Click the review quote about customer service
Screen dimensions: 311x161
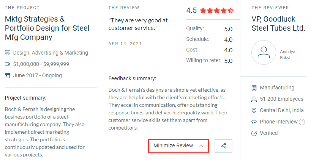click(138, 24)
